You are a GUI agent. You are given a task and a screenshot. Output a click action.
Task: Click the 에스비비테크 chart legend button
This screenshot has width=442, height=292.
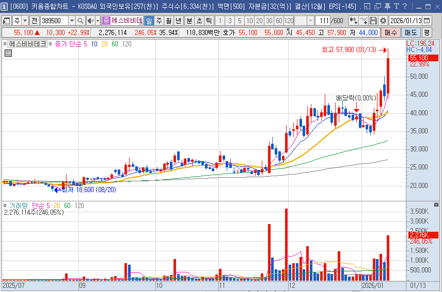pos(27,44)
